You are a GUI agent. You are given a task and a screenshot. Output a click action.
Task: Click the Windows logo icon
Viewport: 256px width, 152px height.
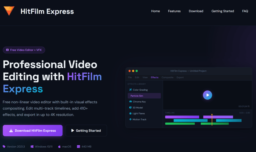tap(32, 146)
